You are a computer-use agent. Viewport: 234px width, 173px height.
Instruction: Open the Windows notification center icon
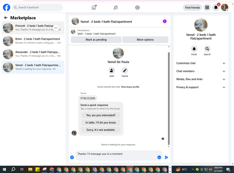(x=228, y=169)
